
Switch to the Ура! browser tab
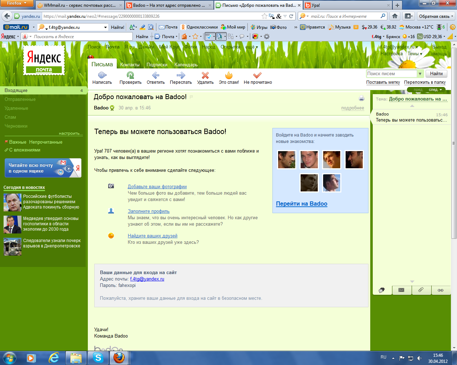pyautogui.click(x=347, y=5)
